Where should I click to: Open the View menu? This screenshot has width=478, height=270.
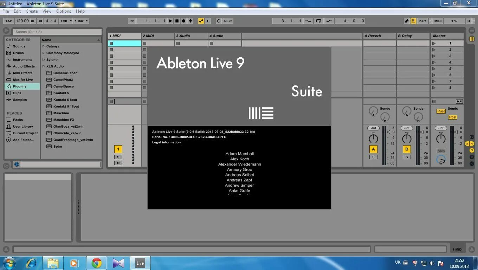(47, 11)
